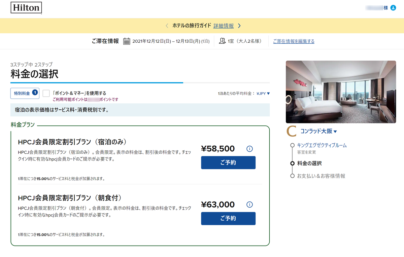Open the user account profile icon
This screenshot has height=257, width=404.
(x=393, y=7)
